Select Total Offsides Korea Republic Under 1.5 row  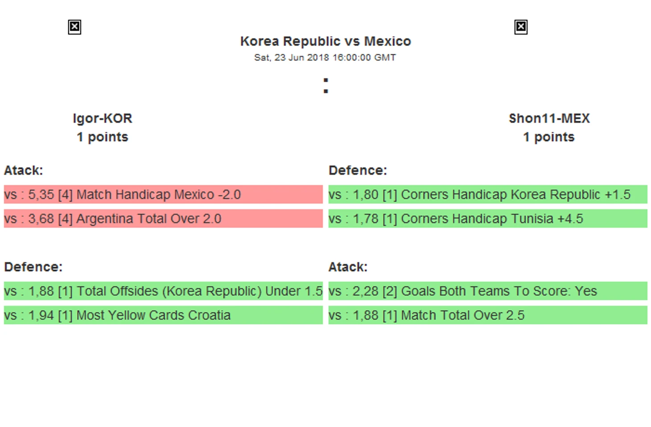[163, 291]
